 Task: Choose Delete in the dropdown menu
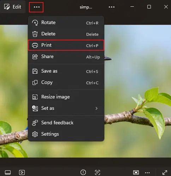66,34
